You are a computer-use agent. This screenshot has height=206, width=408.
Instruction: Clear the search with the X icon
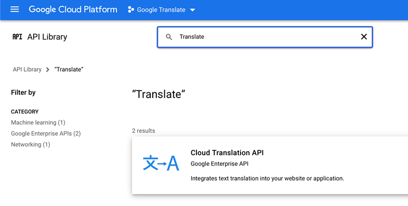tap(364, 37)
